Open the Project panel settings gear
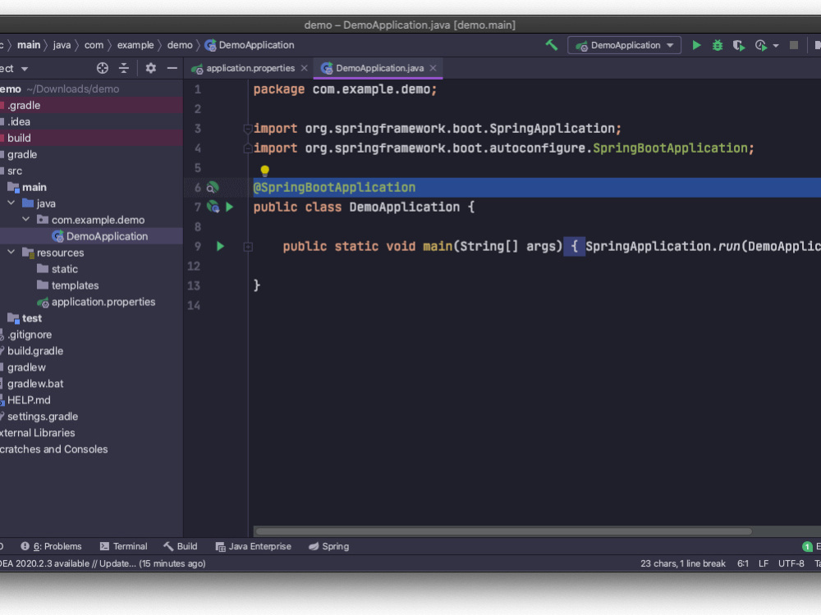 point(149,68)
